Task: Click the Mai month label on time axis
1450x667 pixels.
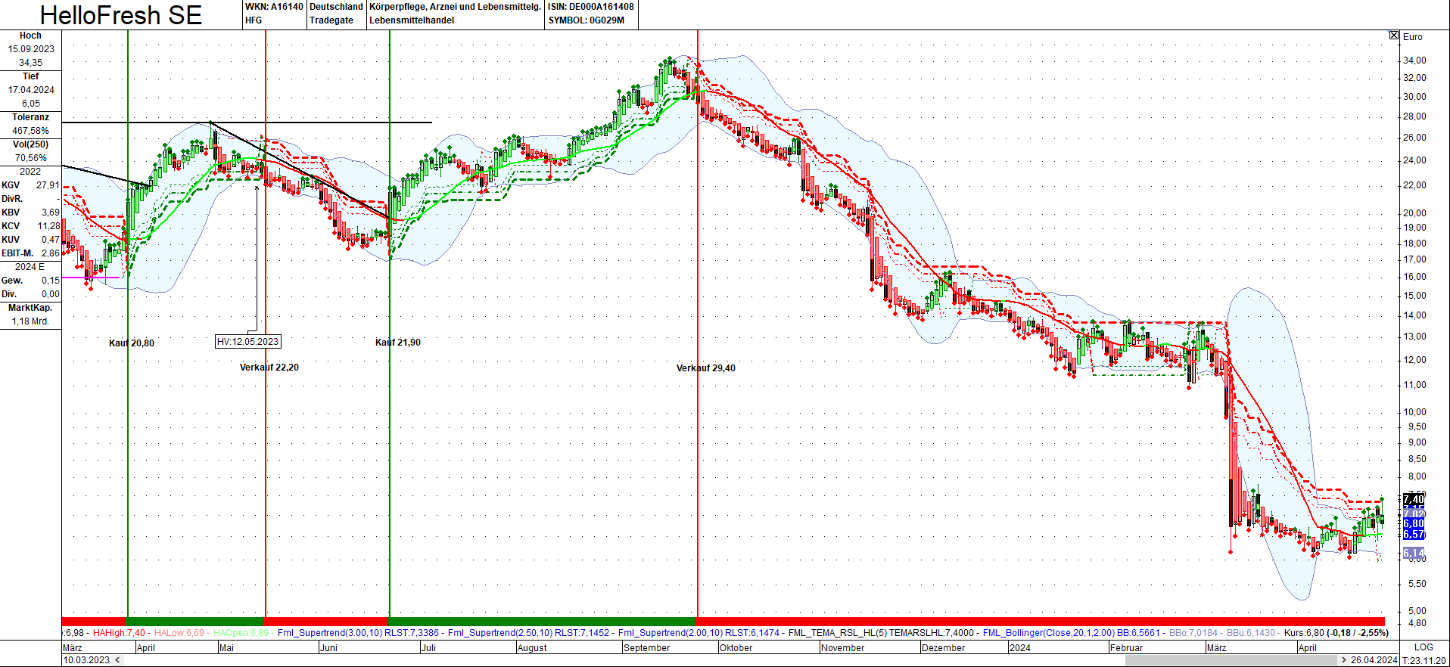Action: point(226,648)
